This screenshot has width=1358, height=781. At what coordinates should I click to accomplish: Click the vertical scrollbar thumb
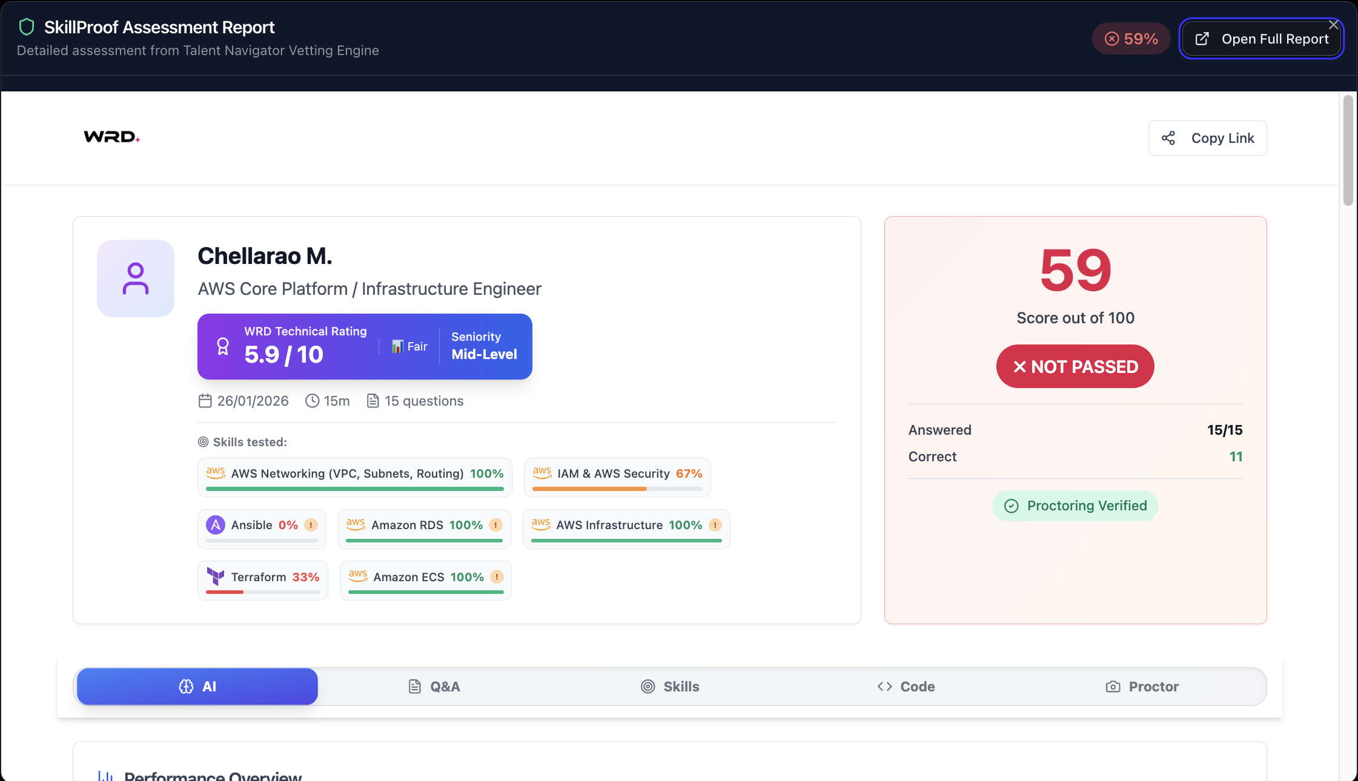click(1348, 151)
